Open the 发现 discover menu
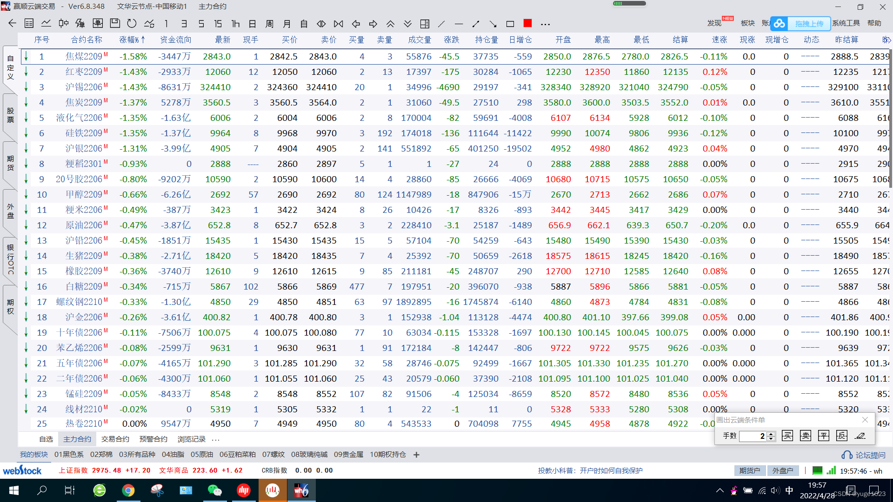The width and height of the screenshot is (893, 502). pos(714,23)
